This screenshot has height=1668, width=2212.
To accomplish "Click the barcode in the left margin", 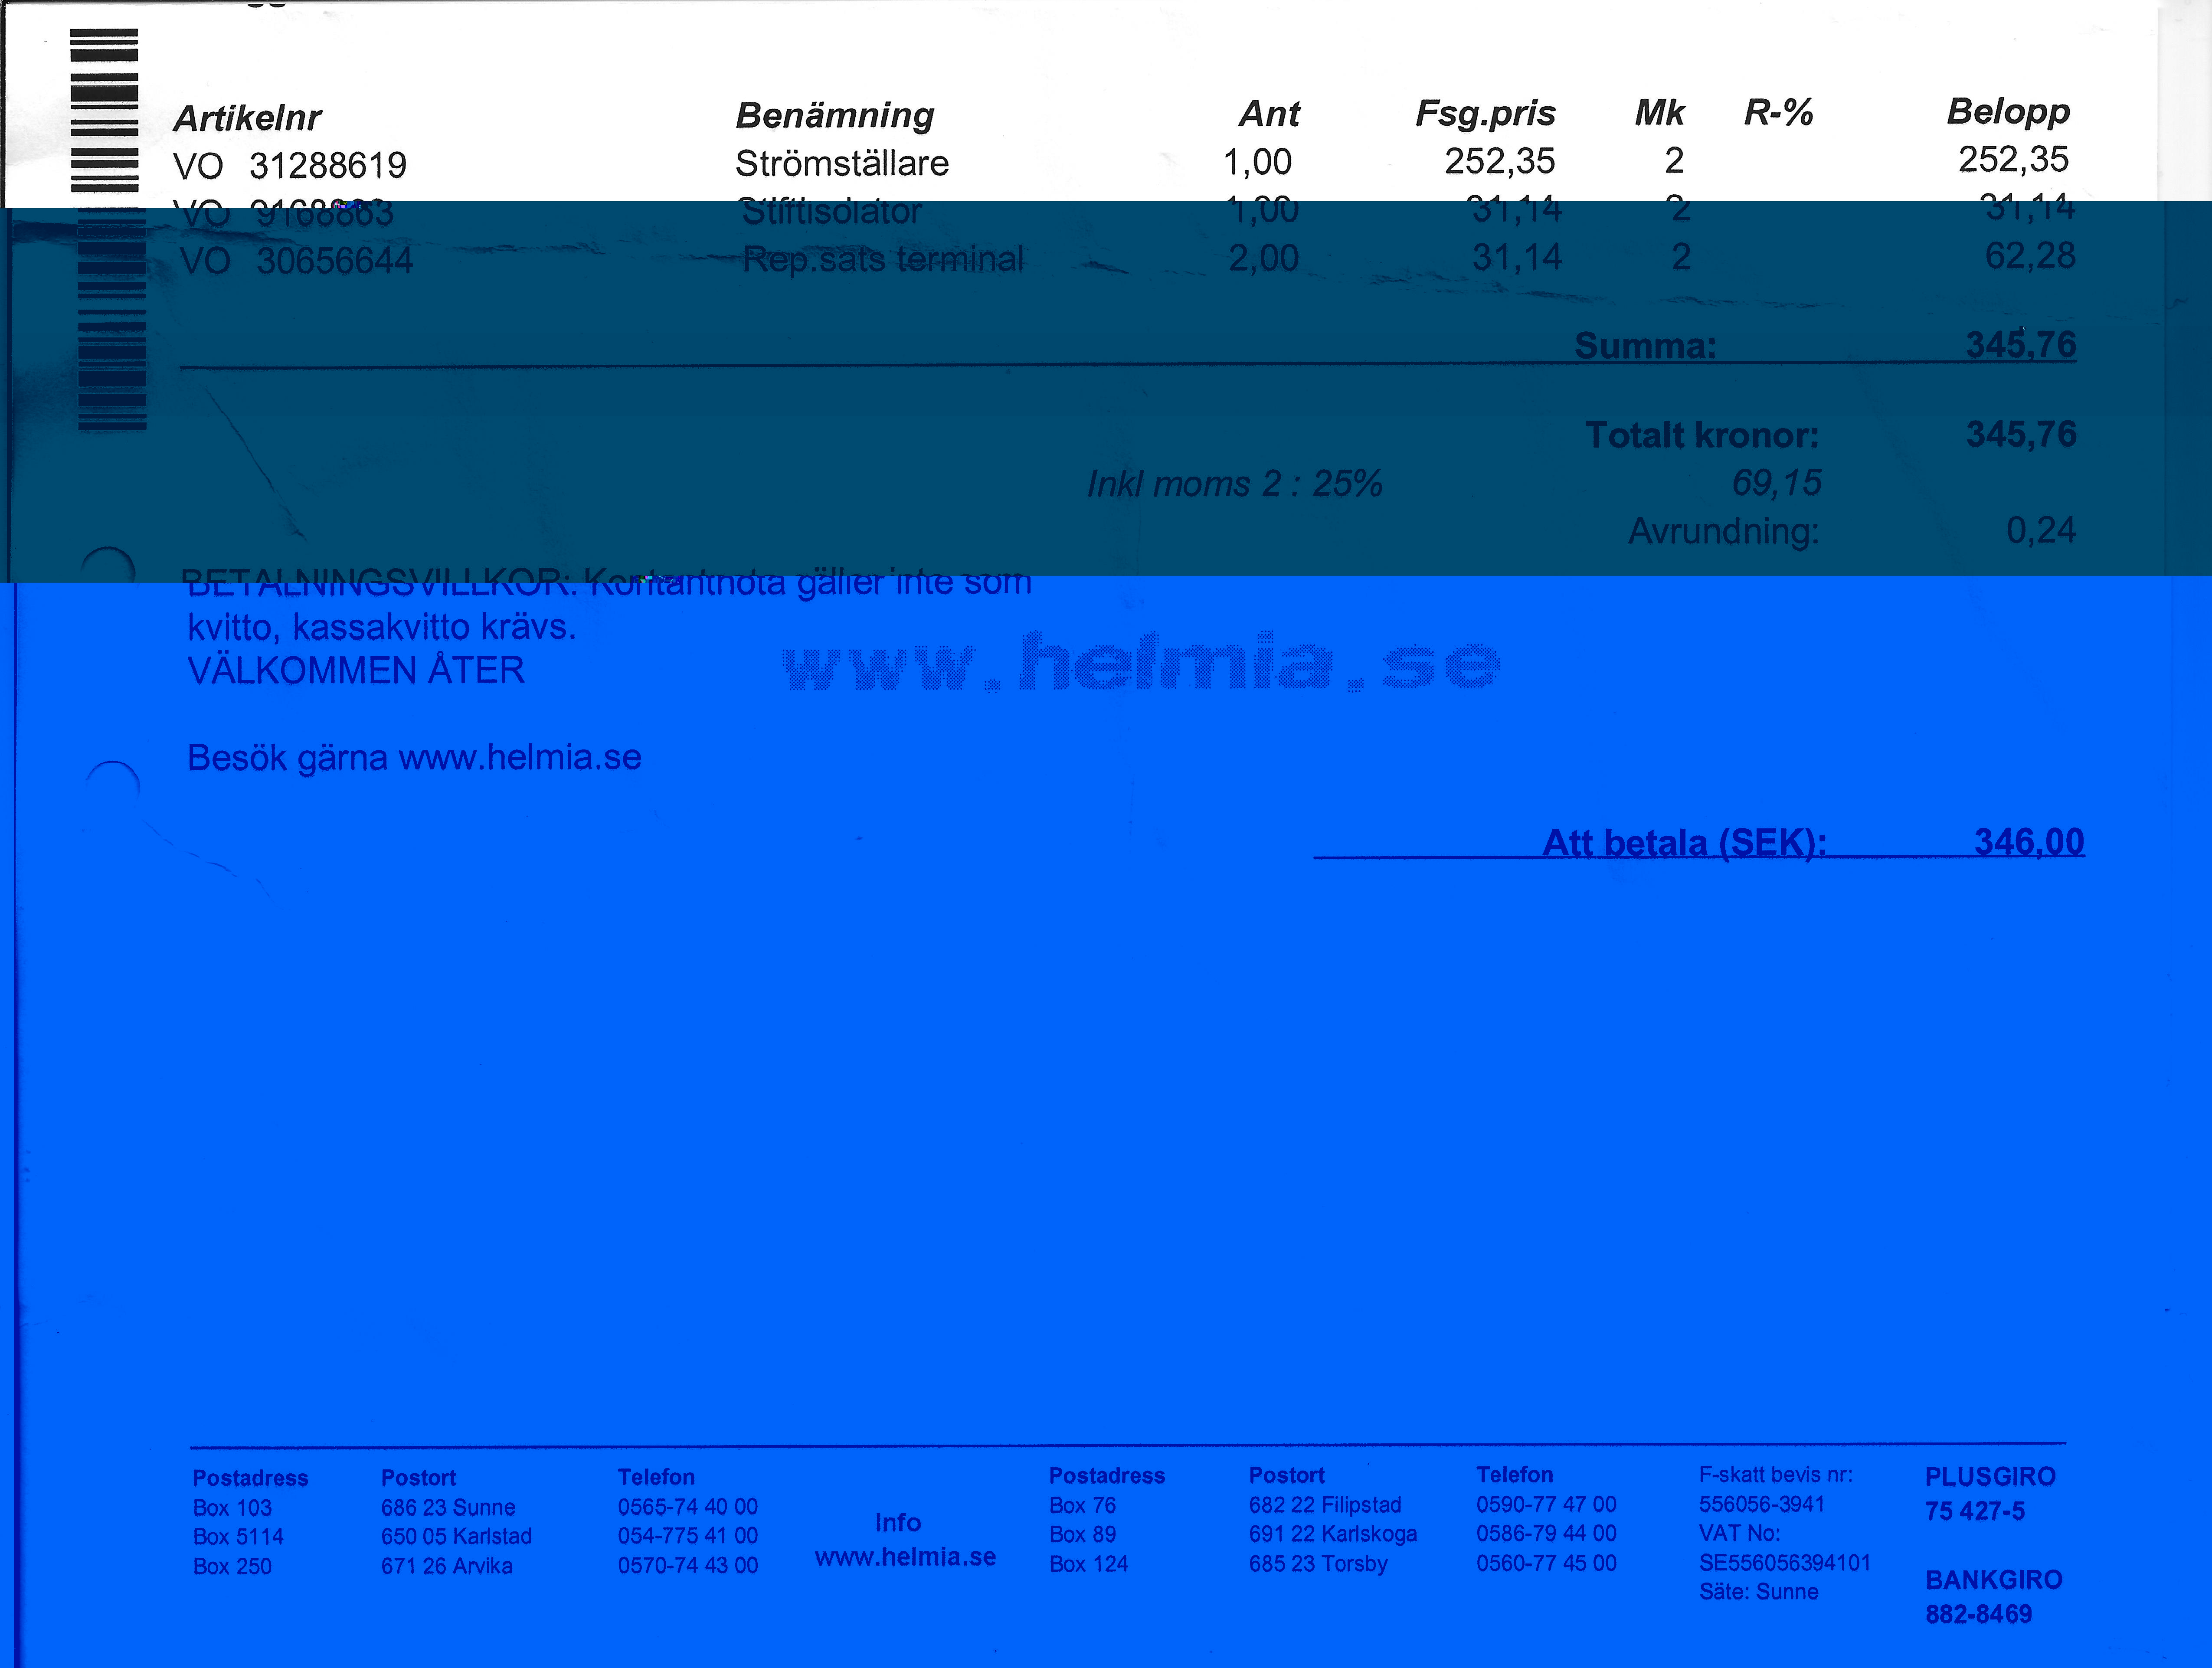I will click(x=108, y=230).
